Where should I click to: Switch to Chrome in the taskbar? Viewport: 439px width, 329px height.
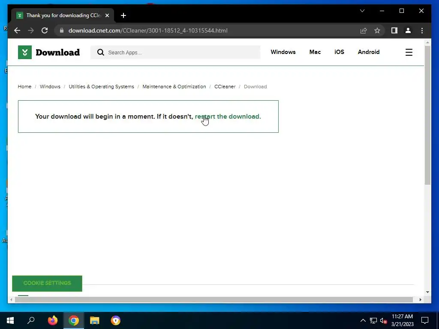(x=74, y=320)
